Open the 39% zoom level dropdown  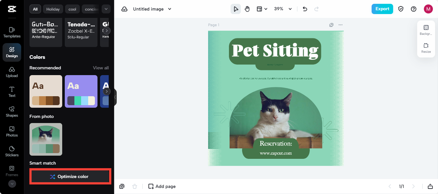(x=283, y=9)
